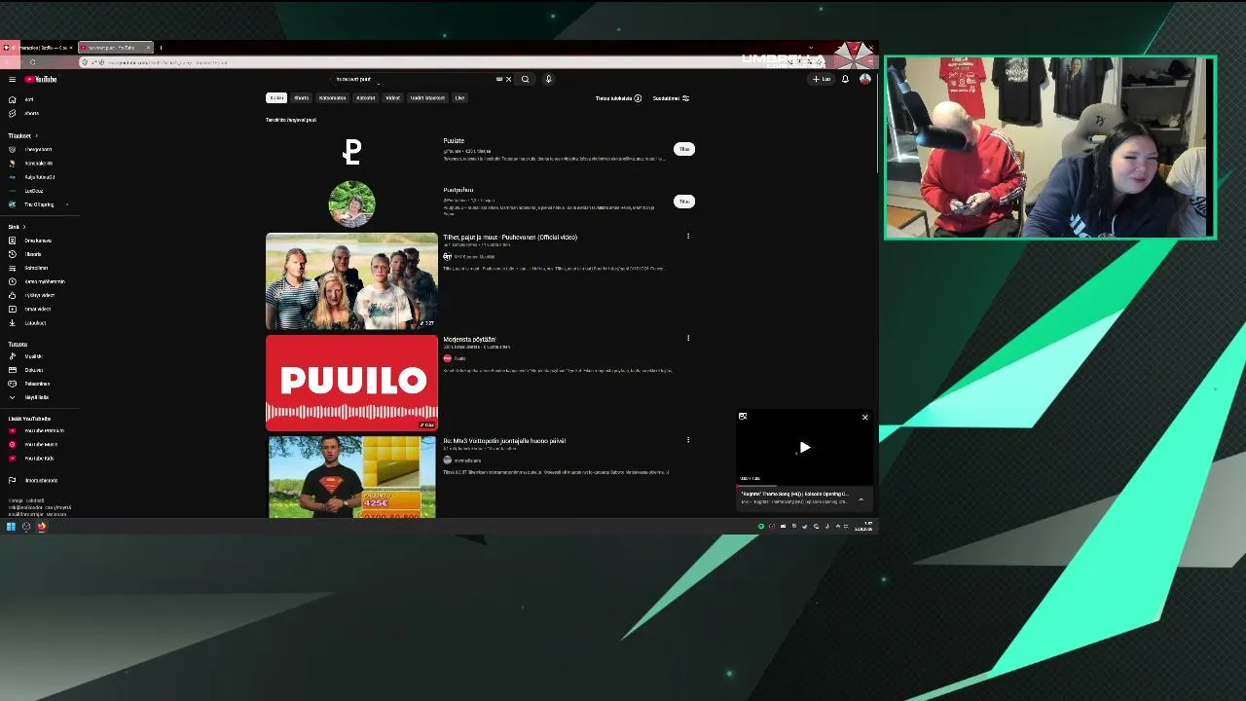Image resolution: width=1246 pixels, height=701 pixels.
Task: Open the Puhevonen band video thumbnail
Action: (x=351, y=281)
